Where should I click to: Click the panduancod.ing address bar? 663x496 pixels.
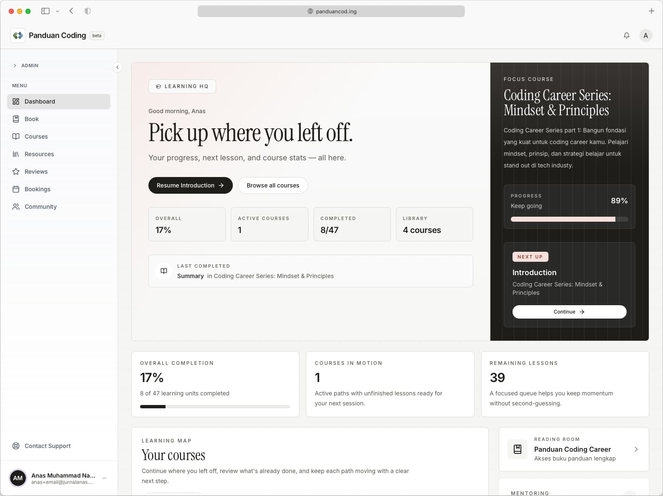click(331, 11)
